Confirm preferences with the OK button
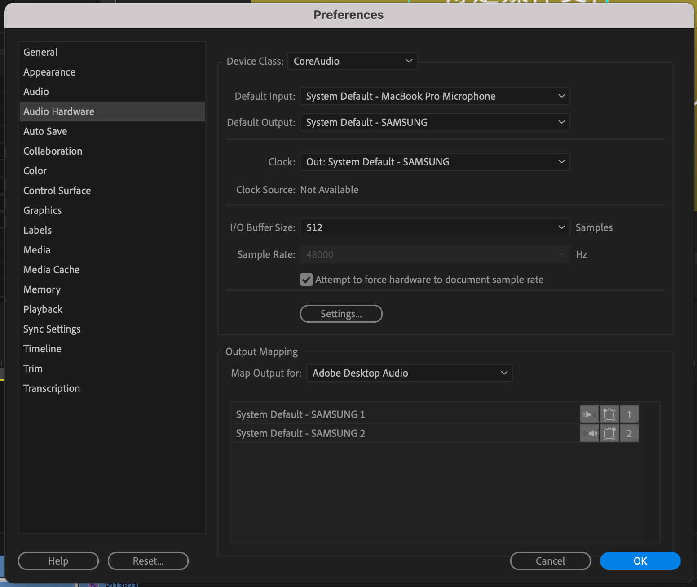Viewport: 697px width, 587px height. [x=640, y=560]
